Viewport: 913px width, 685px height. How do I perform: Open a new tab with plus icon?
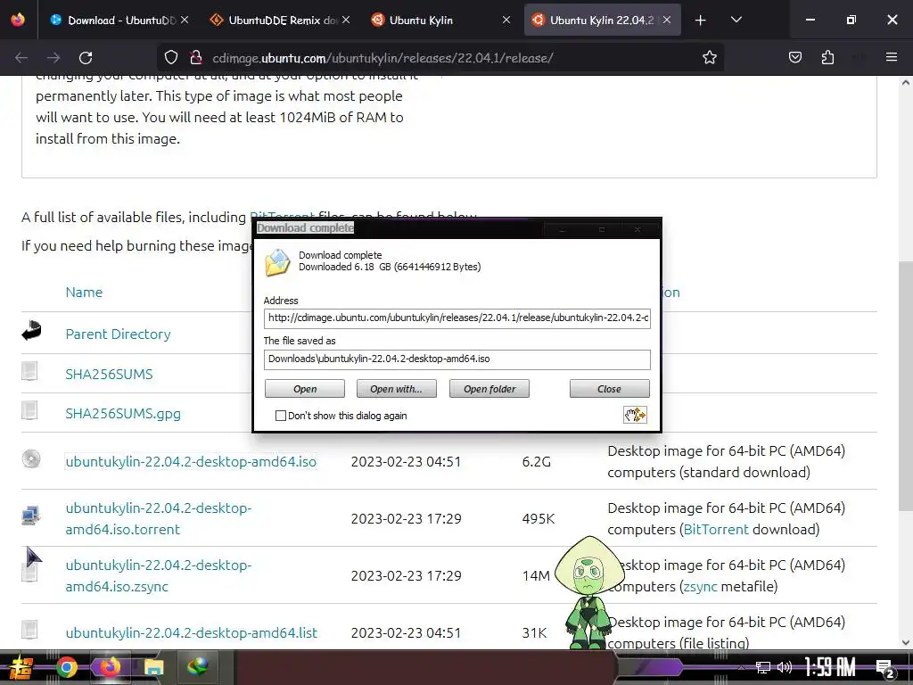(x=701, y=20)
